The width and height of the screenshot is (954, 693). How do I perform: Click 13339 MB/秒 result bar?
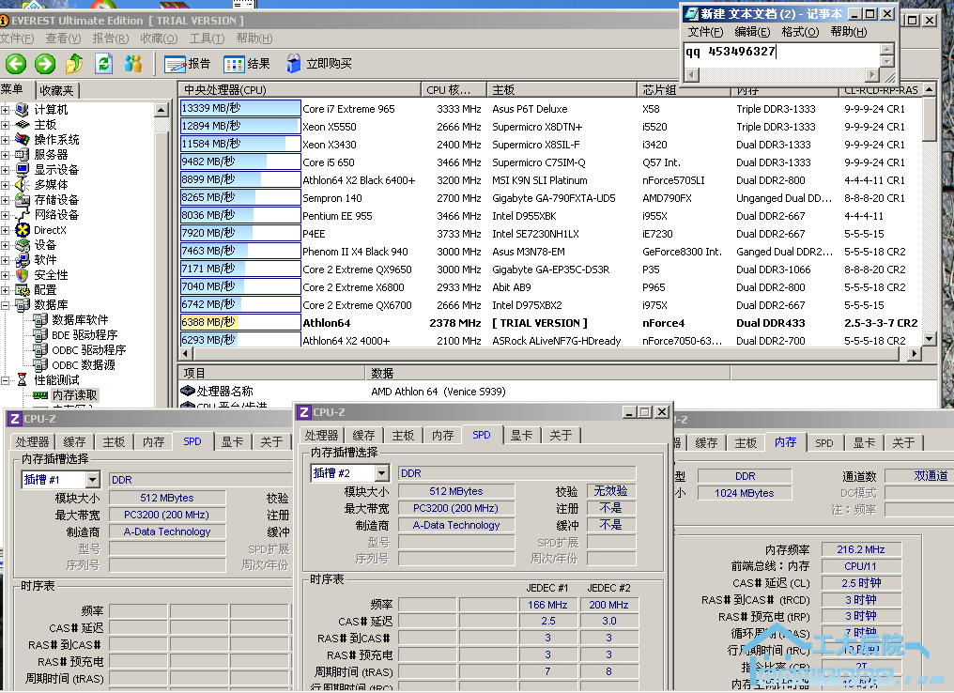point(240,108)
